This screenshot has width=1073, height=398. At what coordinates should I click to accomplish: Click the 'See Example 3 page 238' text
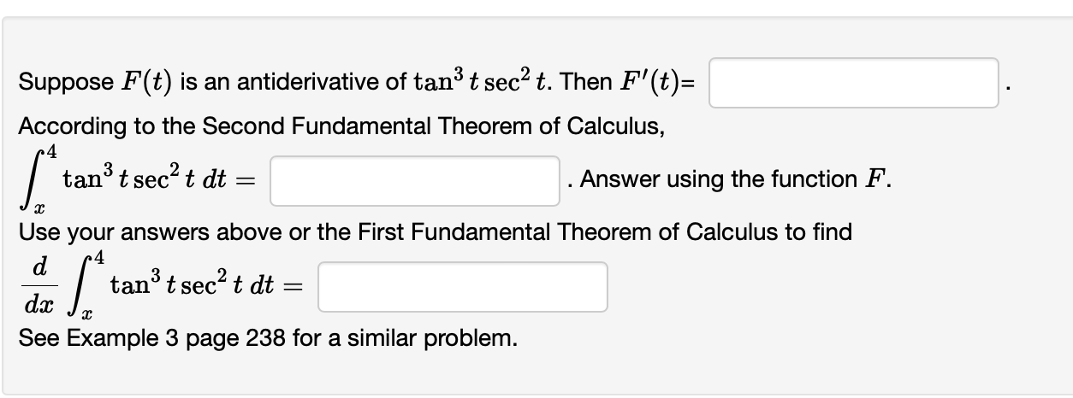(x=268, y=338)
